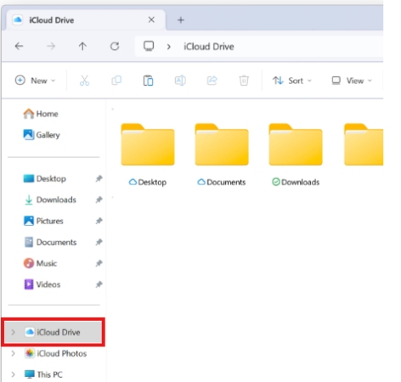Switch to the iCloud Drive tab

[85, 20]
